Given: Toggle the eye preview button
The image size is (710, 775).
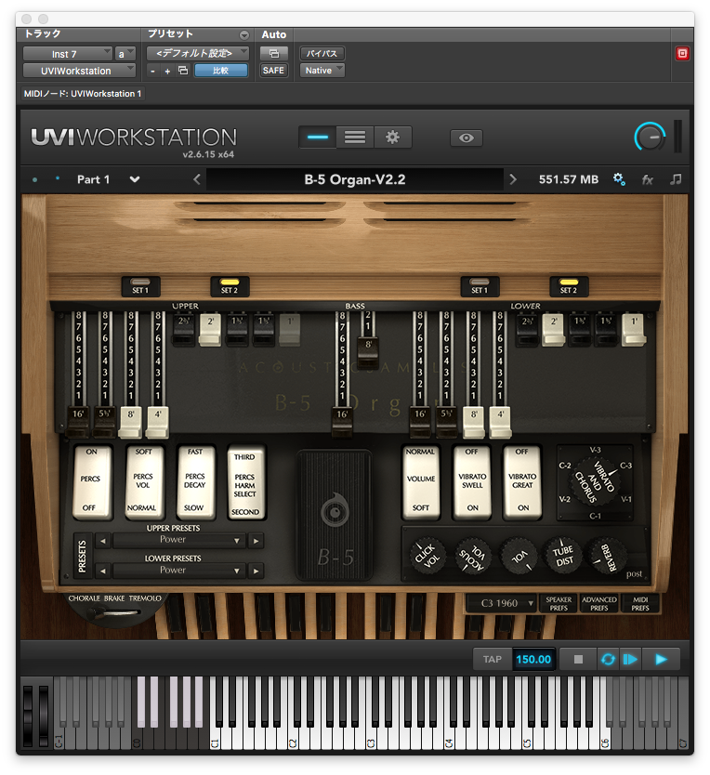Looking at the screenshot, I should [467, 138].
